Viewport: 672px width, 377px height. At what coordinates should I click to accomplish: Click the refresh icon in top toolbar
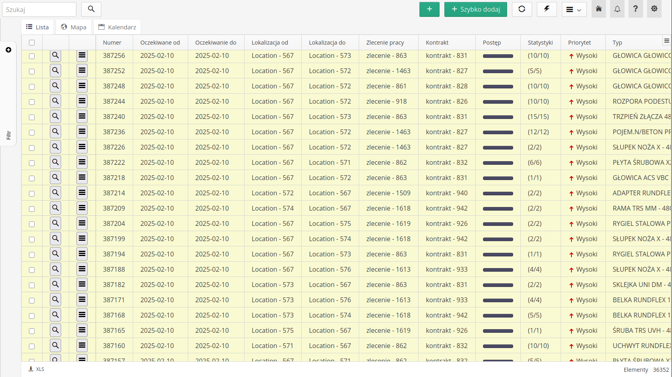click(522, 9)
